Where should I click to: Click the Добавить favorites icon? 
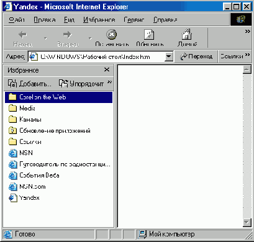click(12, 83)
